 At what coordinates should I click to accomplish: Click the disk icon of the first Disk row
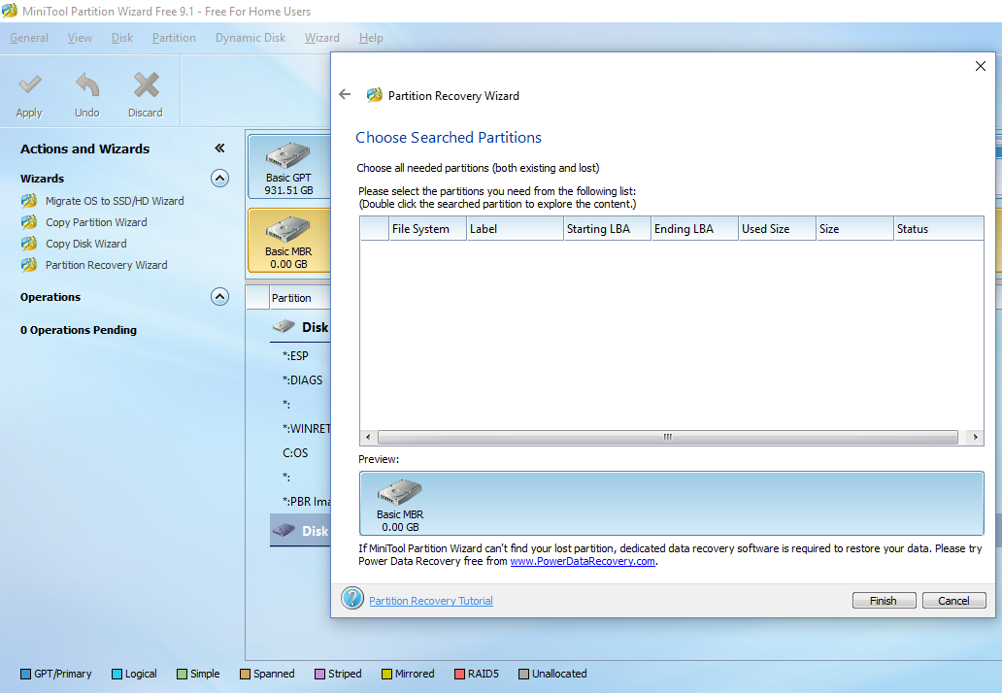click(284, 327)
